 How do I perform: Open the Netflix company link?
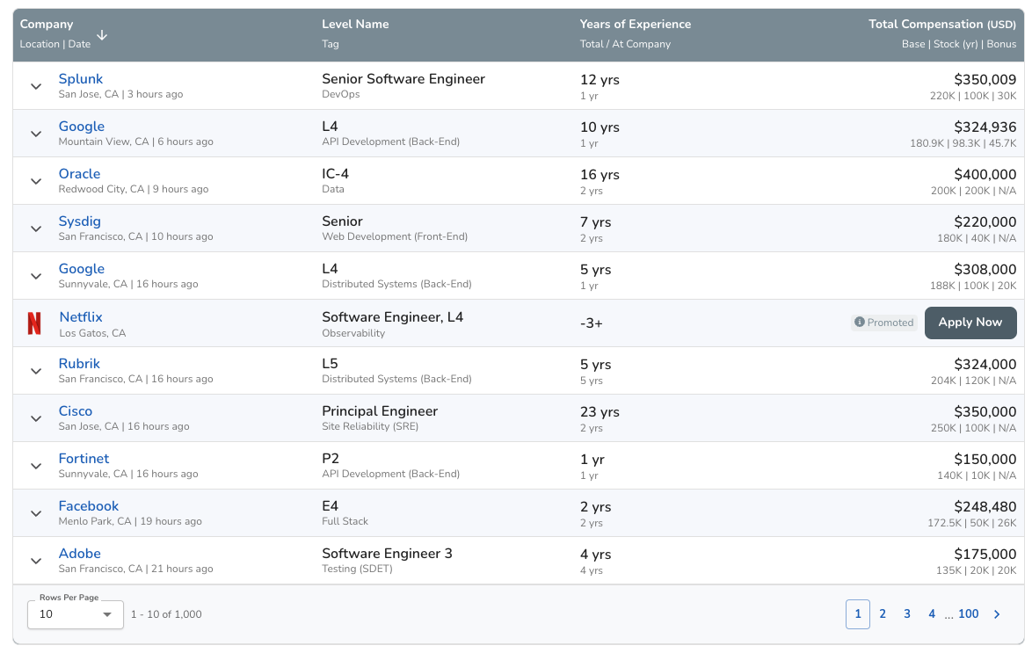pos(81,316)
